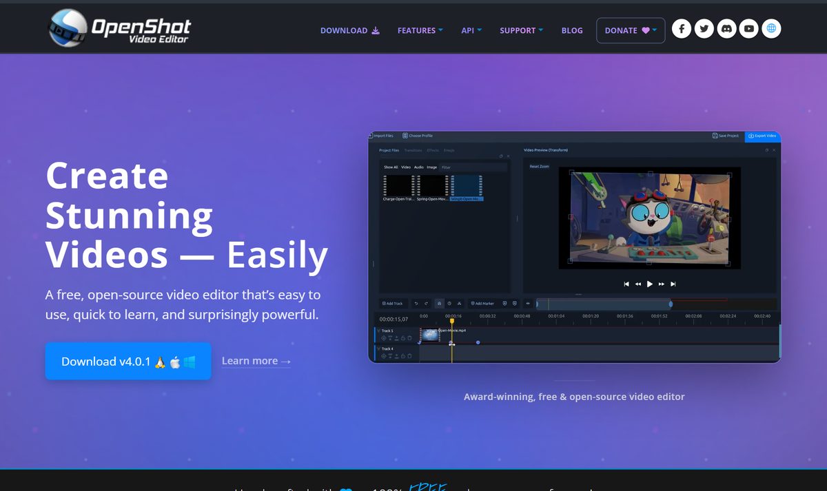827x491 pixels.
Task: Toggle the razor cut tool
Action: pos(459,303)
